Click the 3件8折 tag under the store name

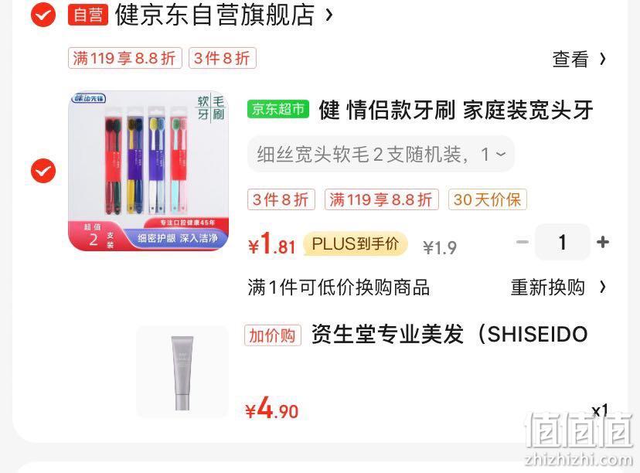pos(222,58)
